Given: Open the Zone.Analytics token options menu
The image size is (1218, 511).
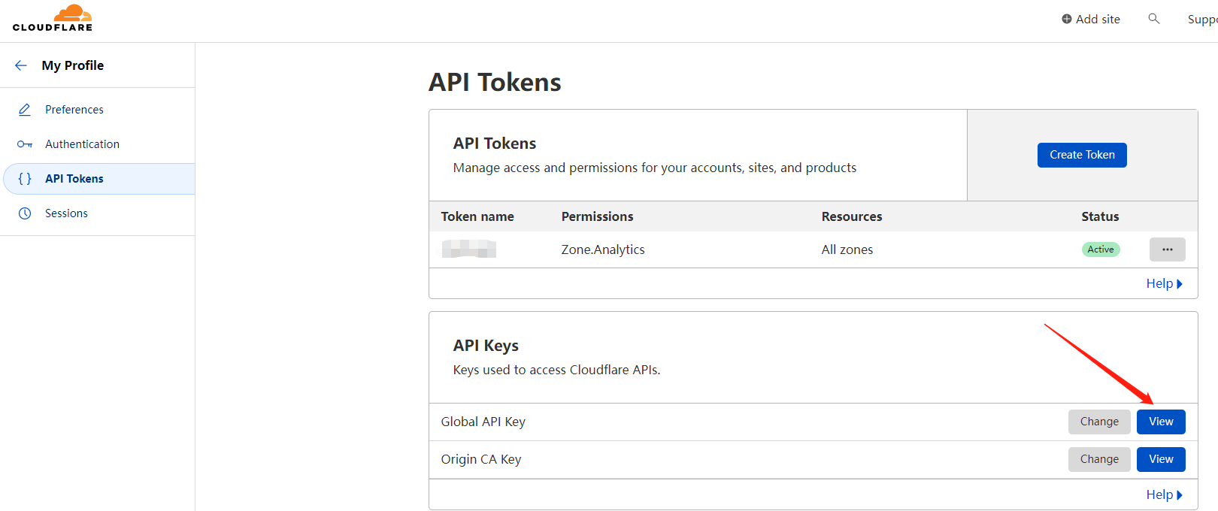Looking at the screenshot, I should (x=1168, y=249).
